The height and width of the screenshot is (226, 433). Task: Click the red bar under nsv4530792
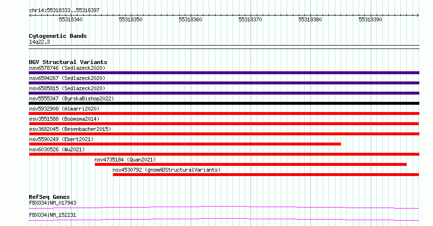266,175
